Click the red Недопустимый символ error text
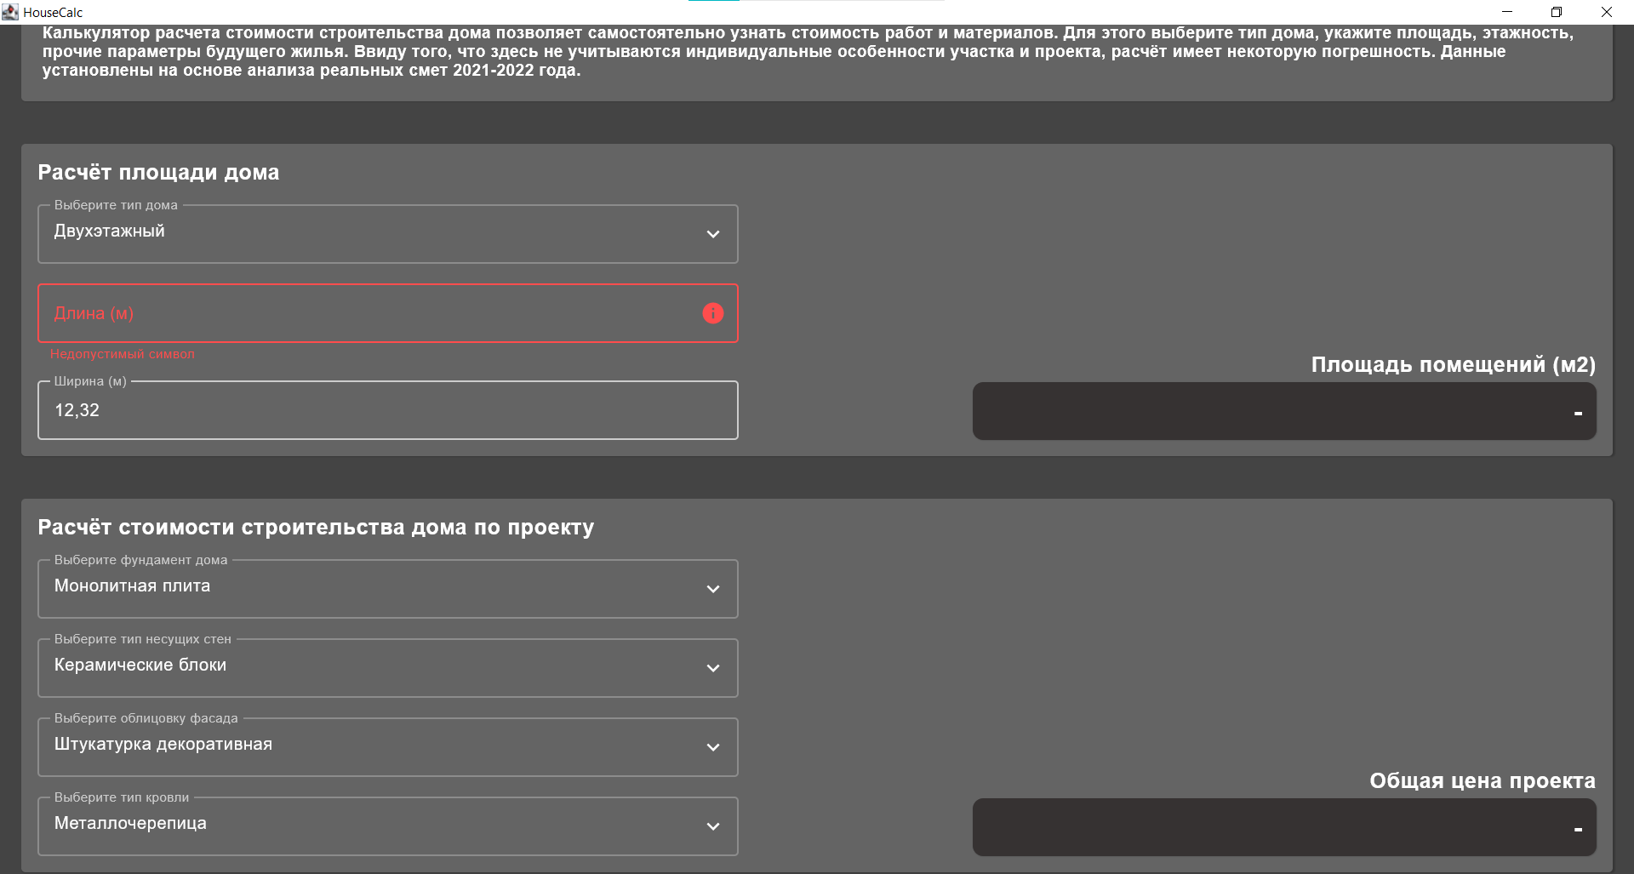The height and width of the screenshot is (874, 1634). (x=122, y=354)
